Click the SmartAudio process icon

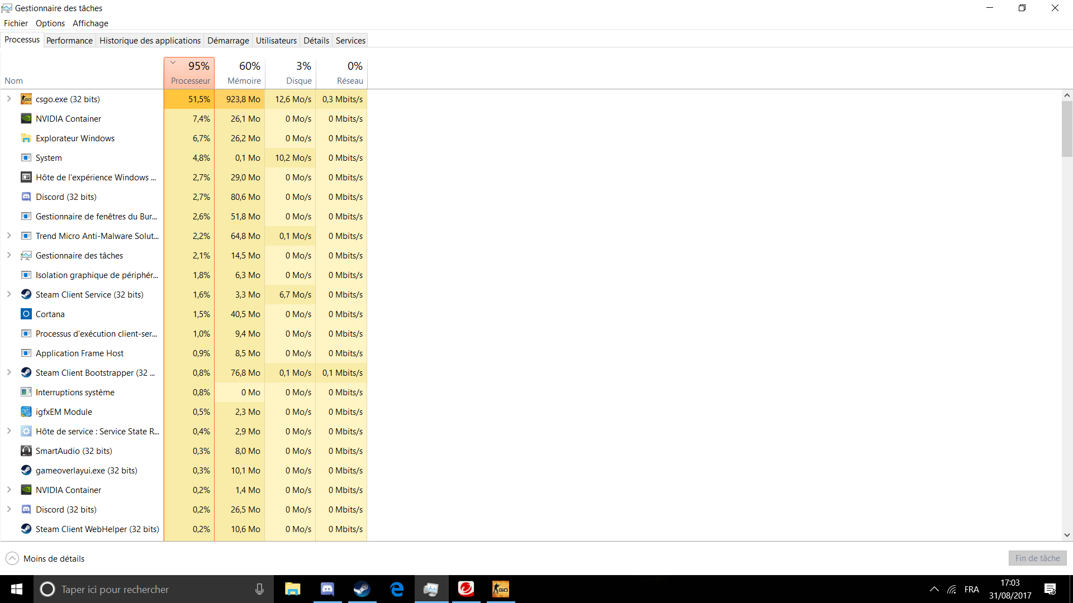tap(26, 451)
